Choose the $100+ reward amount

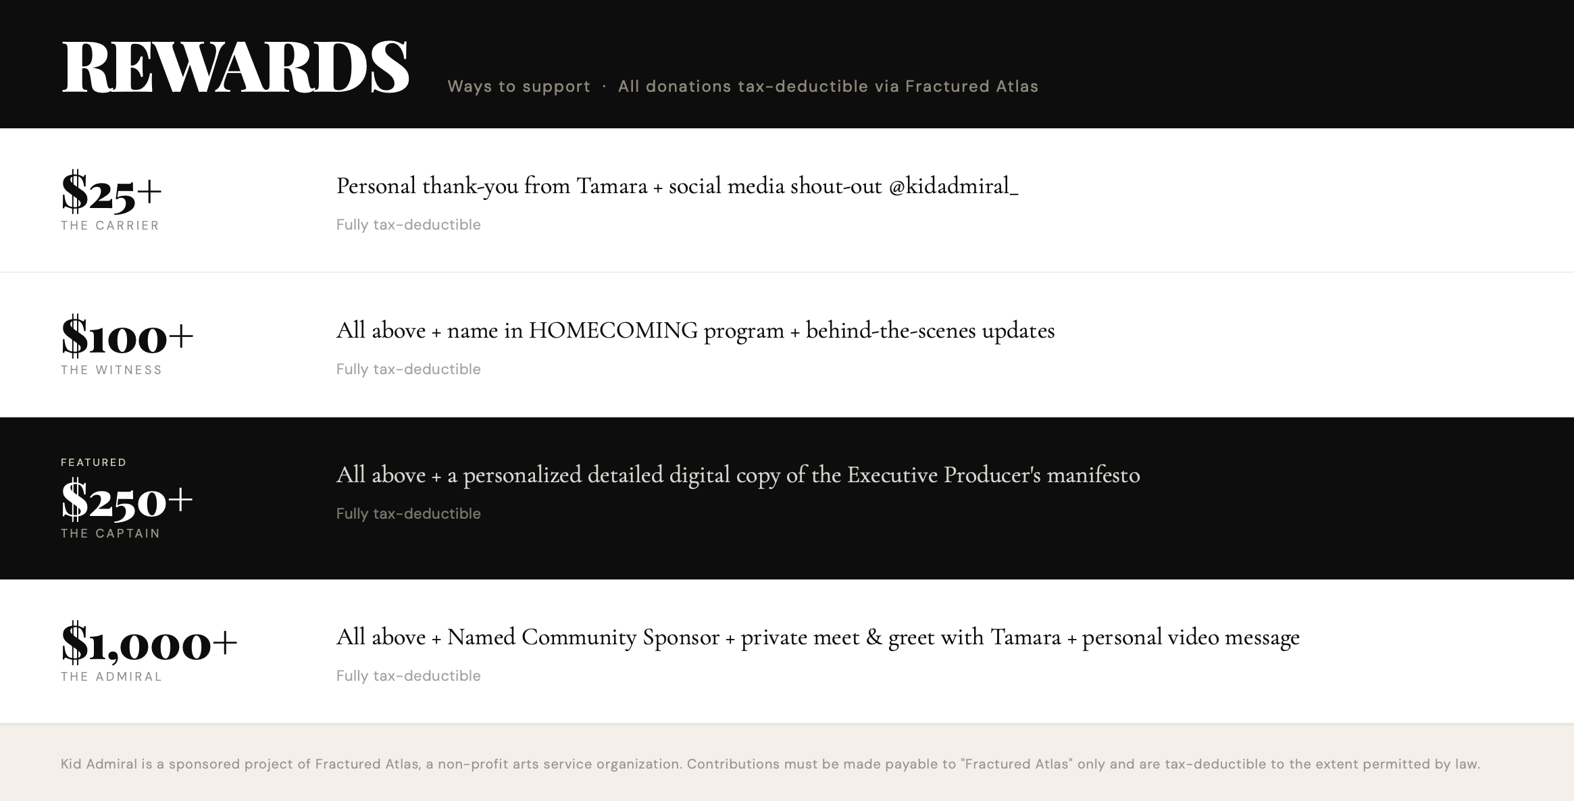tap(127, 336)
